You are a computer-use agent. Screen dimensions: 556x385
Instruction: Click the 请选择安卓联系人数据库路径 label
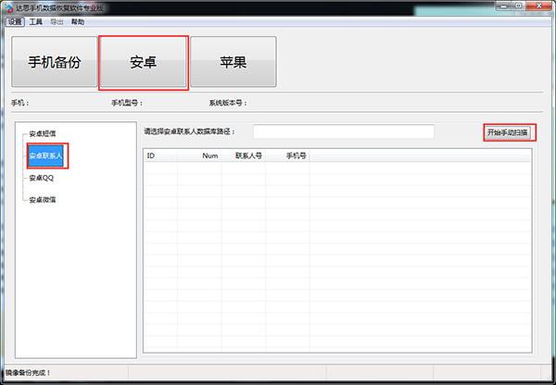[190, 131]
